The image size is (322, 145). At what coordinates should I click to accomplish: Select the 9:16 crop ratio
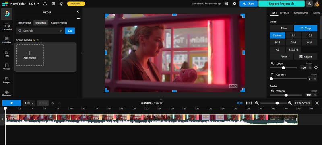point(277,43)
